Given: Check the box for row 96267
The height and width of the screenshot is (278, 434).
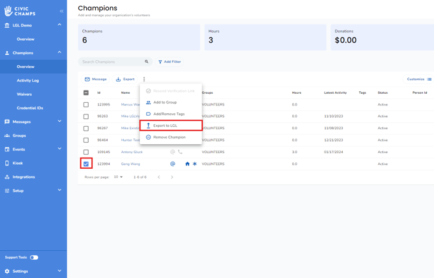Looking at the screenshot, I should coord(86,128).
